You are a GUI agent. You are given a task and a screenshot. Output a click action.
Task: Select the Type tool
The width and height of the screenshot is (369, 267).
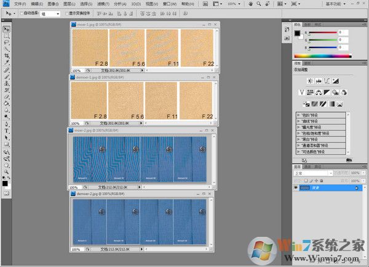[7, 130]
